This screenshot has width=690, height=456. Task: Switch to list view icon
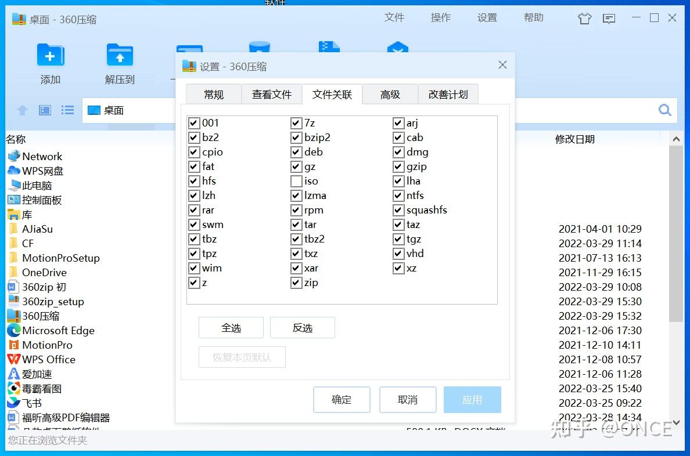(67, 110)
